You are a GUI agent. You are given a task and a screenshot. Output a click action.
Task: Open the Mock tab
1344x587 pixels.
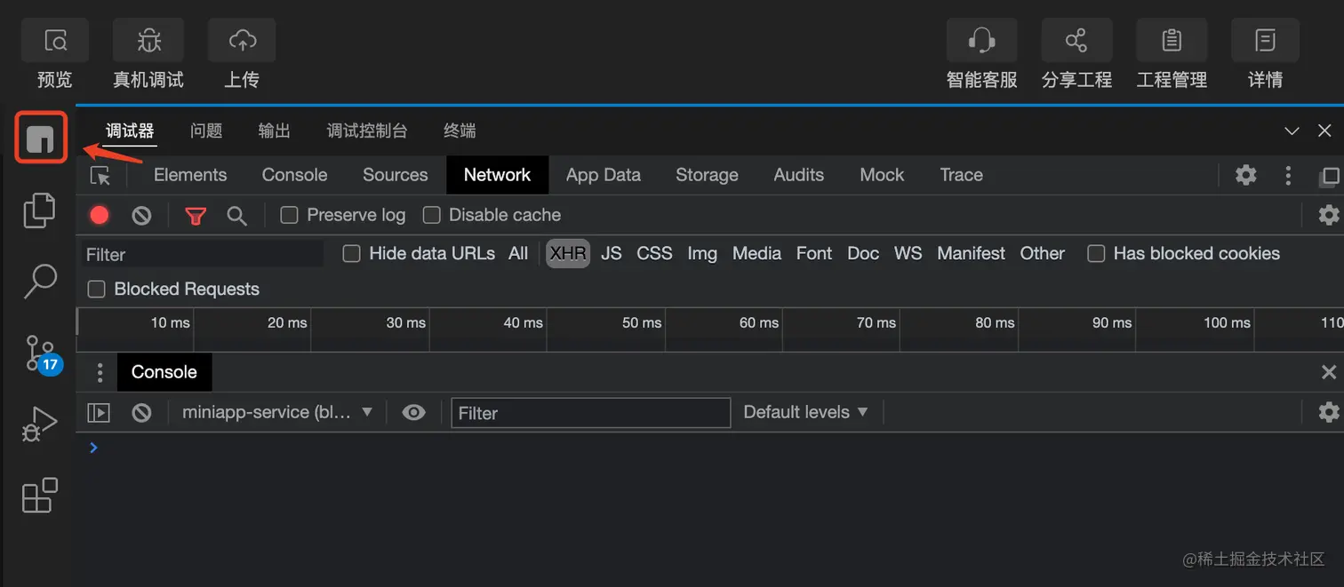882,175
